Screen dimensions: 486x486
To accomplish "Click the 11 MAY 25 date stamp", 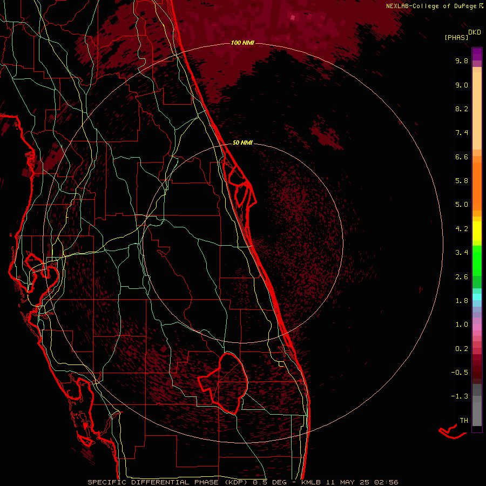I will [x=347, y=482].
